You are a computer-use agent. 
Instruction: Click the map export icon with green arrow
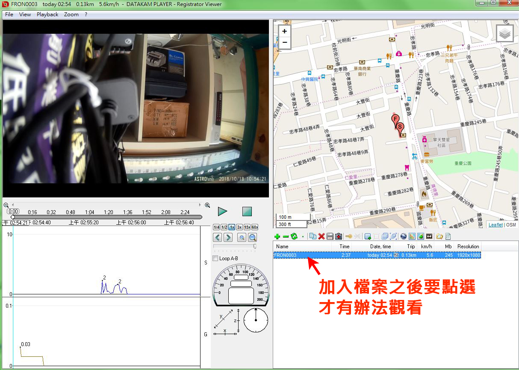tap(421, 236)
